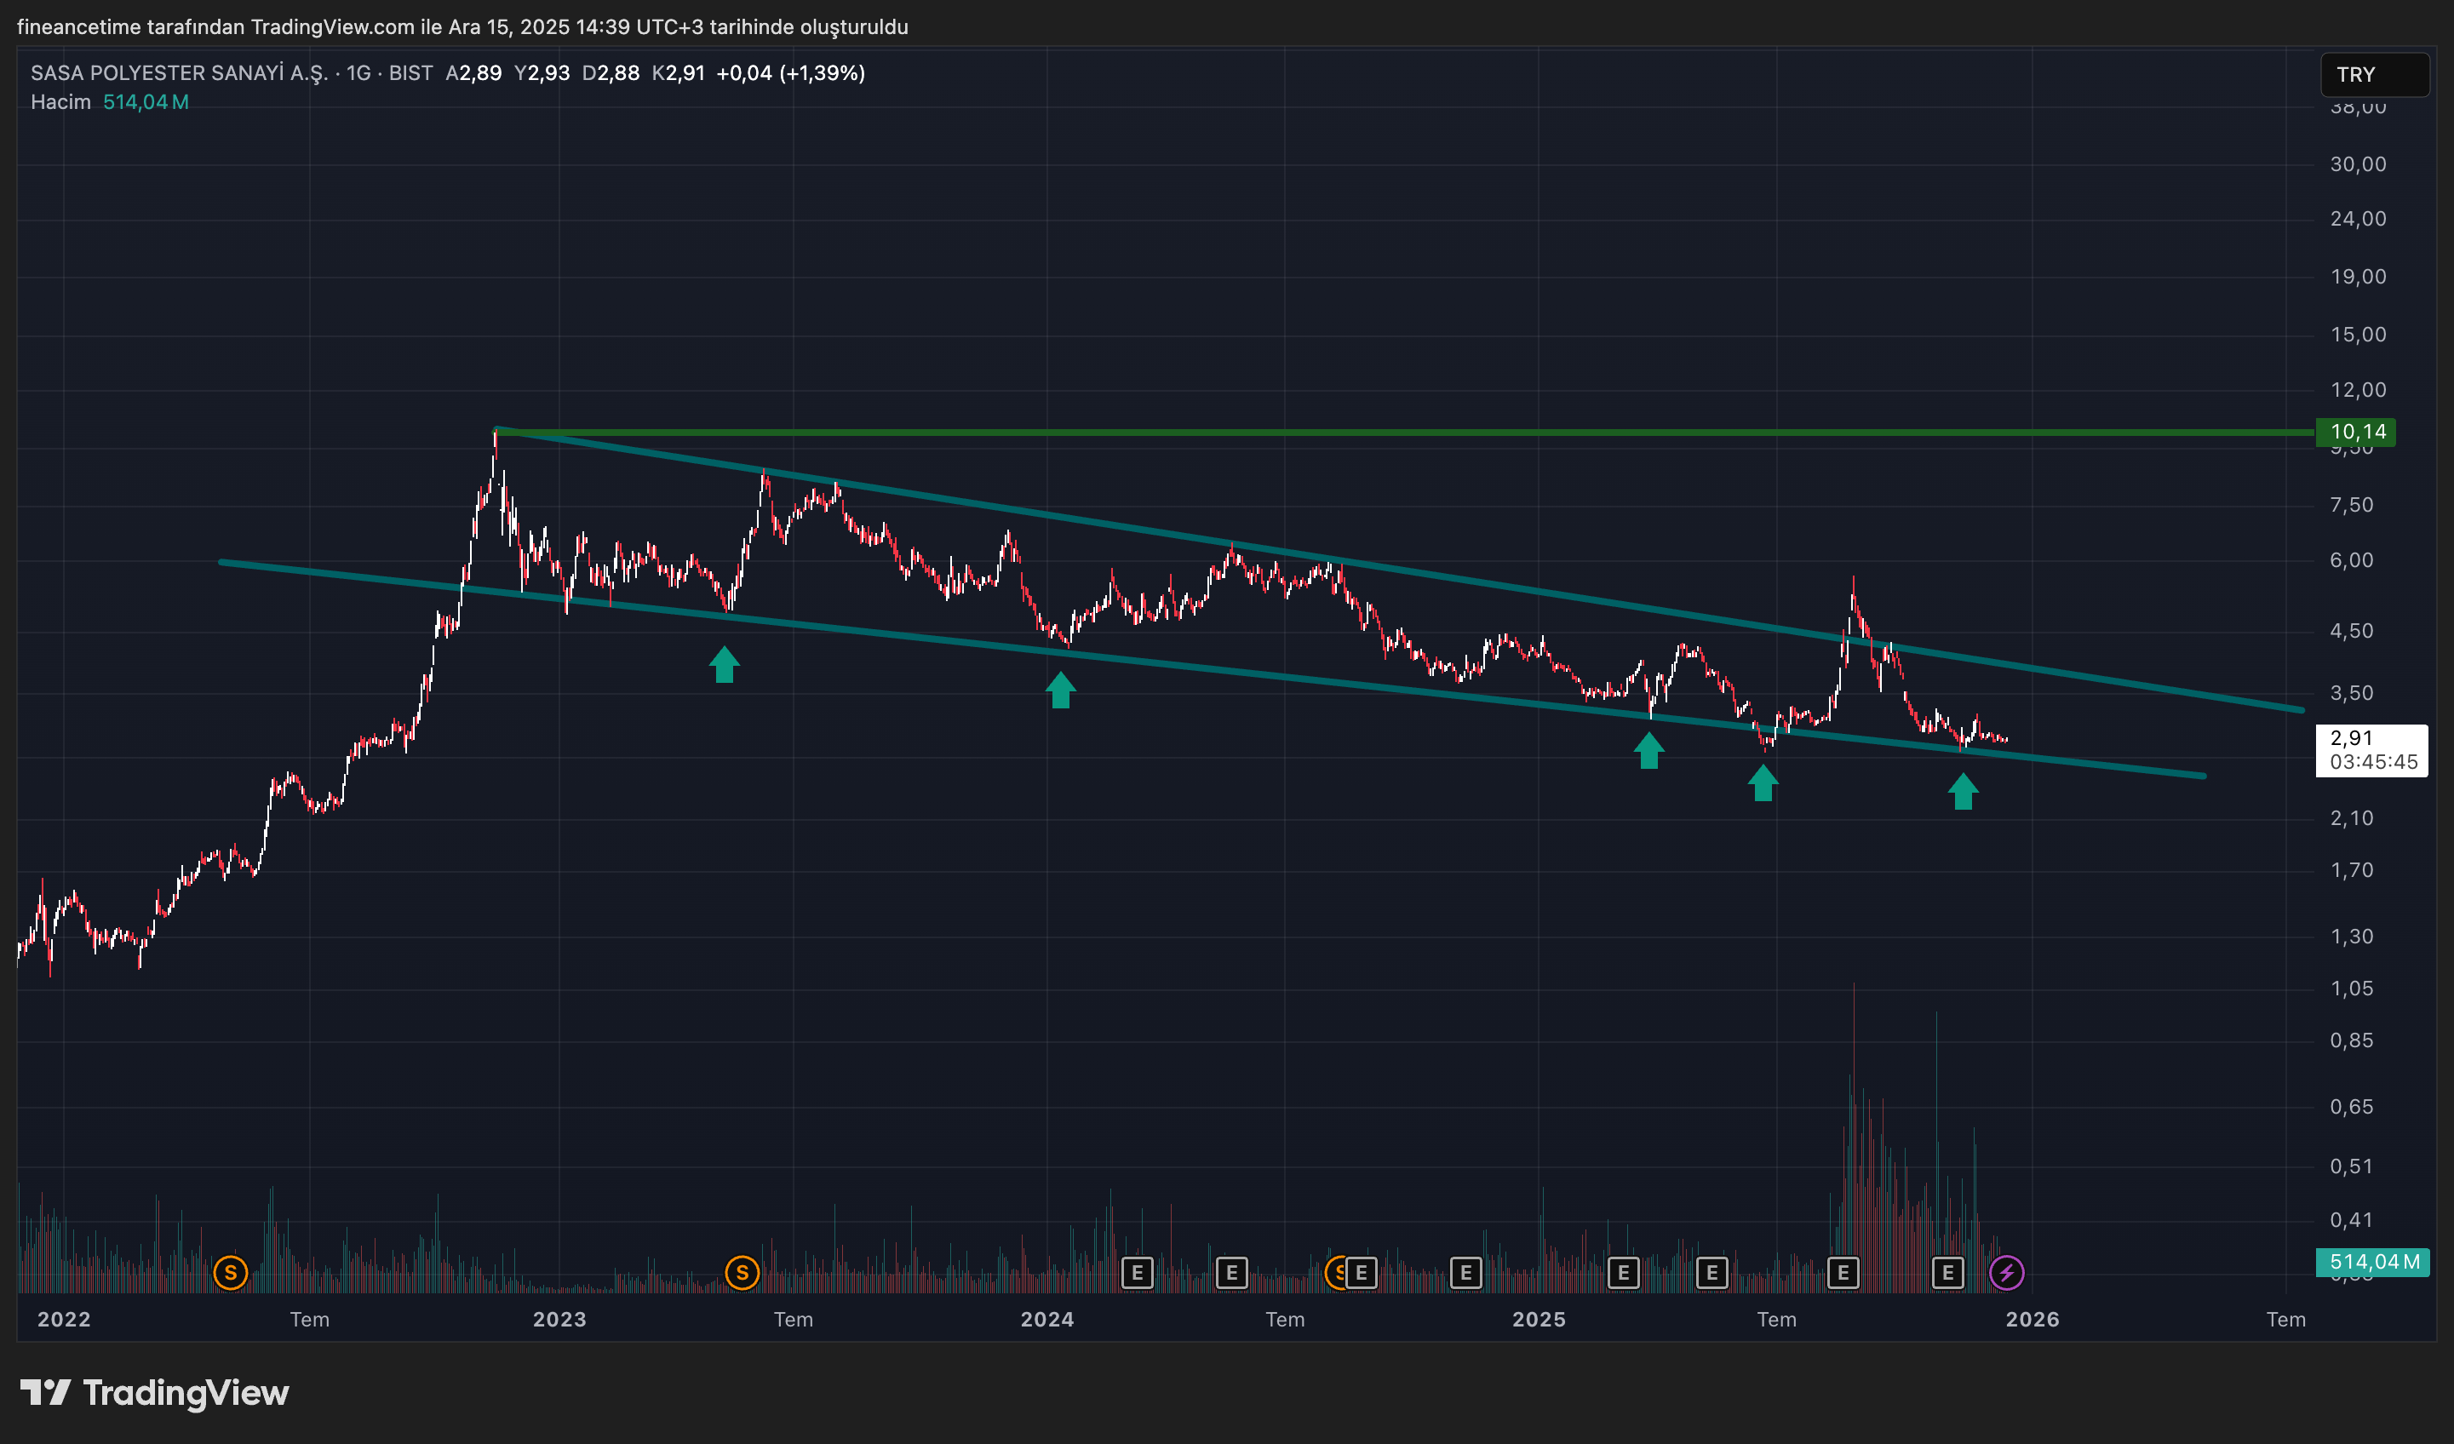Viewport: 2454px width, 1444px height.
Task: Click the TradingView logo at bottom left
Action: point(155,1392)
